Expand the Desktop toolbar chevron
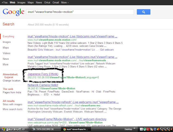Image resolution: width=173 pixels, height=132 pixels. (134, 128)
